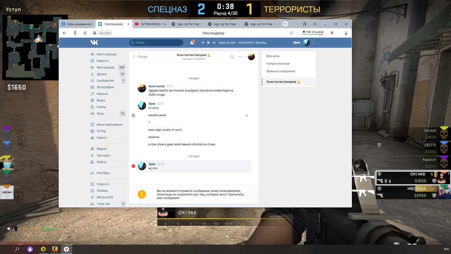This screenshot has height=254, width=451.
Task: Open the three-dots chat actions menu
Action: 241,57
